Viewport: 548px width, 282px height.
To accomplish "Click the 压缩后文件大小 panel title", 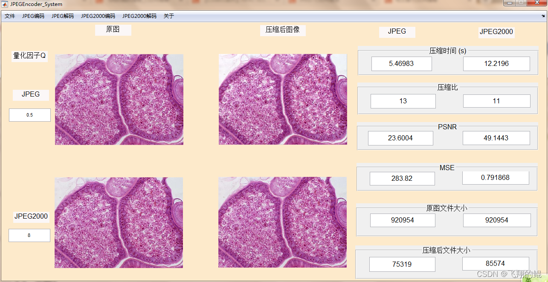I will tap(447, 250).
